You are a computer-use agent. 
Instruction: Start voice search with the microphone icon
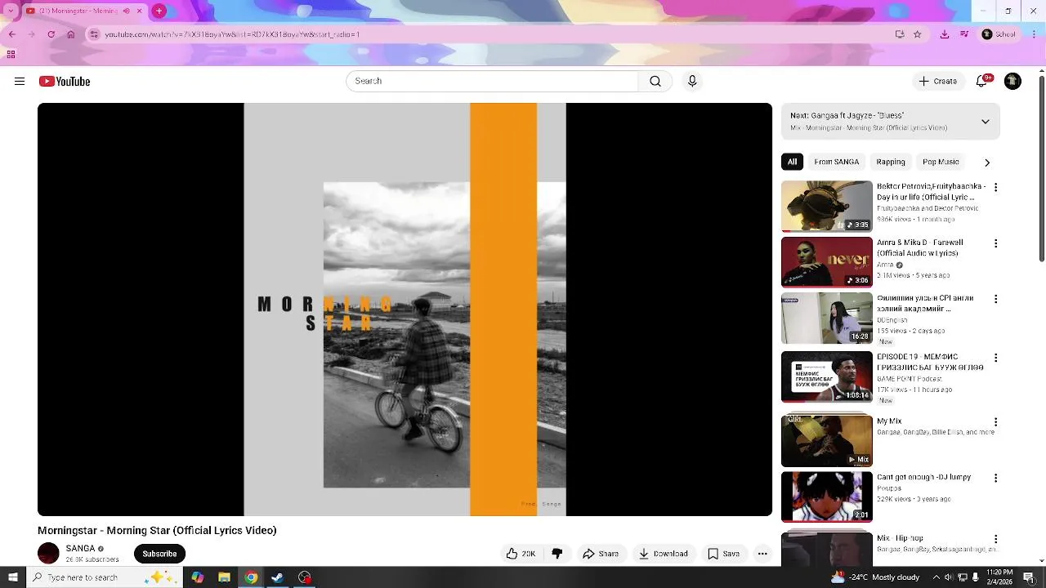(x=692, y=81)
